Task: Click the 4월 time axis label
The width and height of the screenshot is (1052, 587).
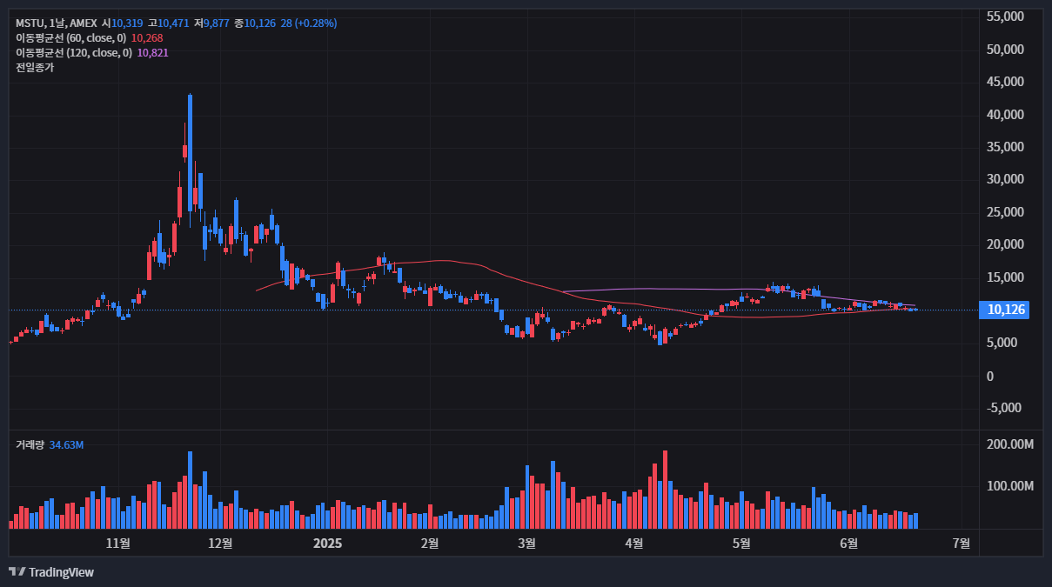Action: click(634, 544)
